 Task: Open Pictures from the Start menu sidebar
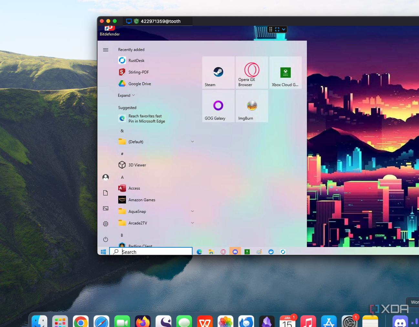tap(106, 208)
